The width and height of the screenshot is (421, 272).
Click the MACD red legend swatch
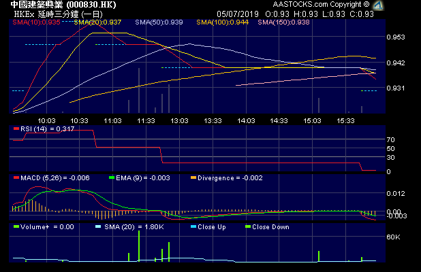(x=16, y=177)
